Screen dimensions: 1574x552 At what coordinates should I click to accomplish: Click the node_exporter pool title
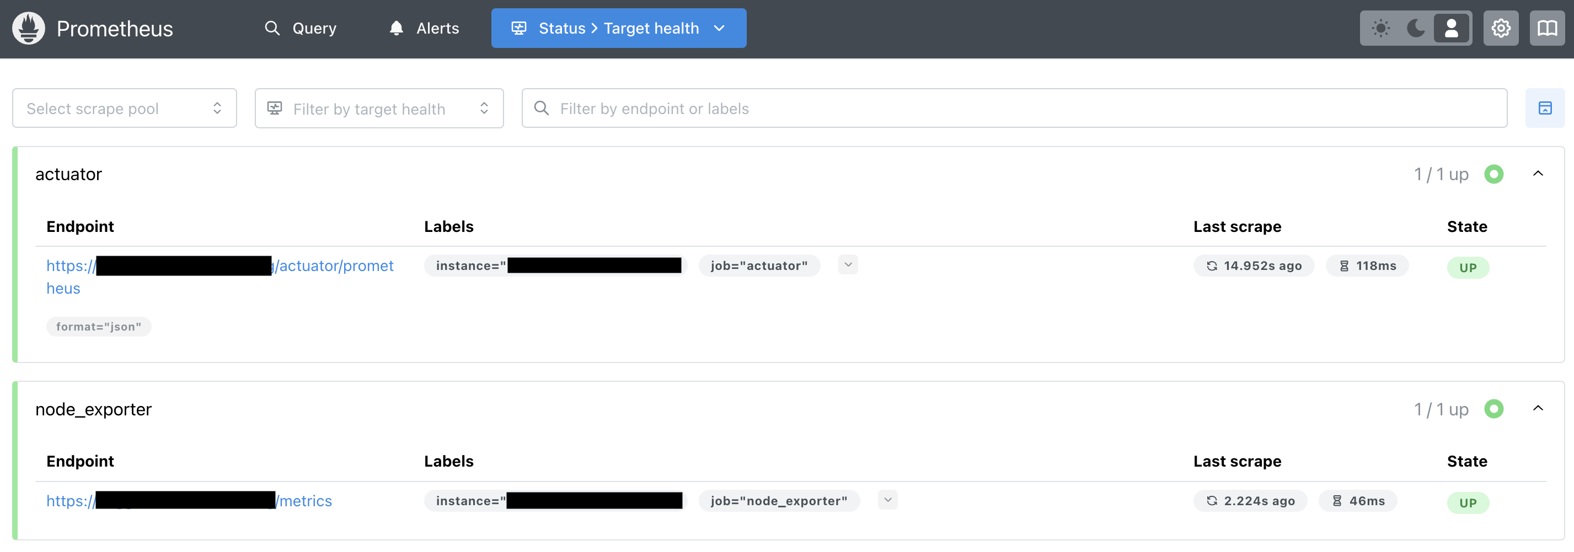point(94,409)
